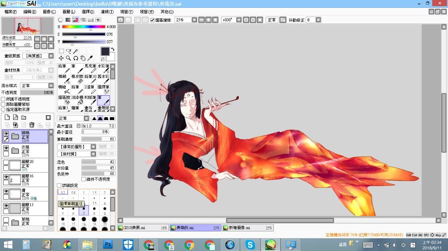This screenshot has height=251, width=448.
Task: Hide the 圖層16 layer
Action: tap(6, 177)
